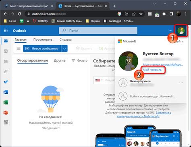The width and height of the screenshot is (191, 147).
Task: Click the Удалить toolbar button
Action: [84, 48]
